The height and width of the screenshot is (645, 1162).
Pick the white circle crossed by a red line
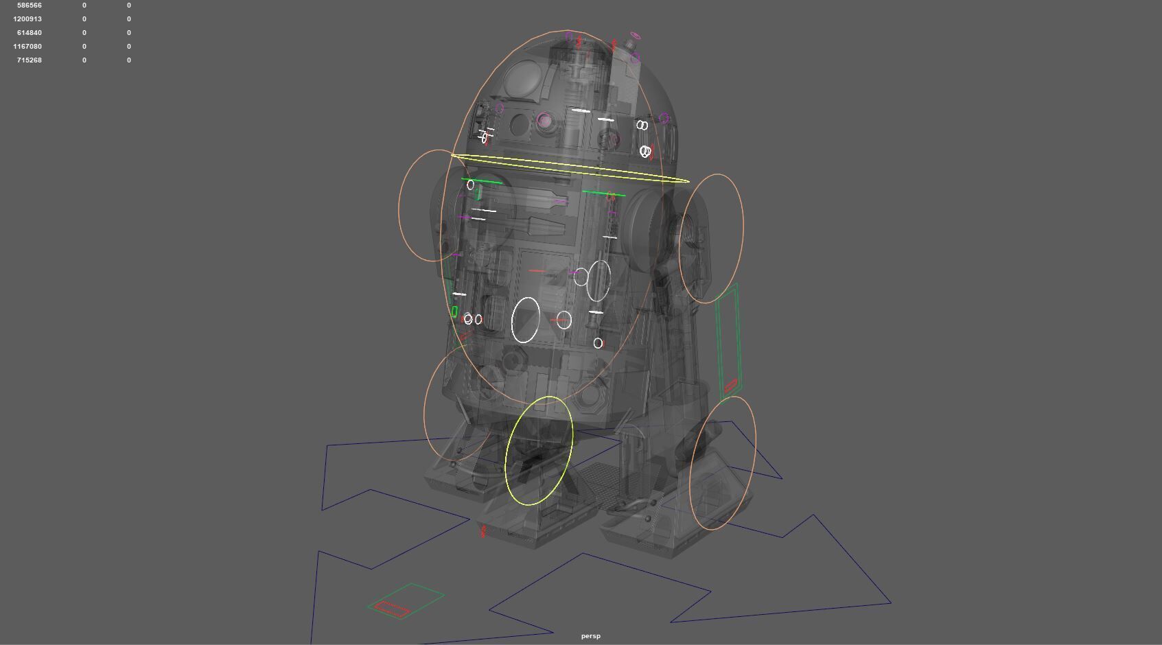(563, 320)
